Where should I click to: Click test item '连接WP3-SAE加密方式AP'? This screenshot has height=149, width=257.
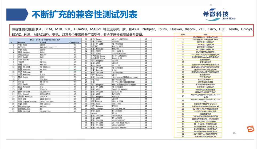tap(205, 70)
